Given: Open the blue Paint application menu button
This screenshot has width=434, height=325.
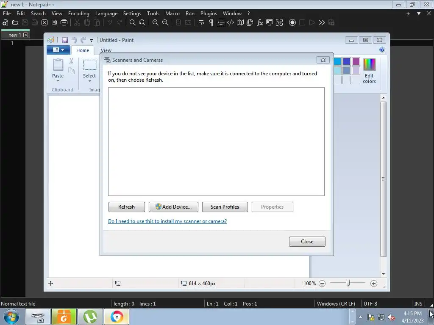Looking at the screenshot, I should pyautogui.click(x=58, y=50).
